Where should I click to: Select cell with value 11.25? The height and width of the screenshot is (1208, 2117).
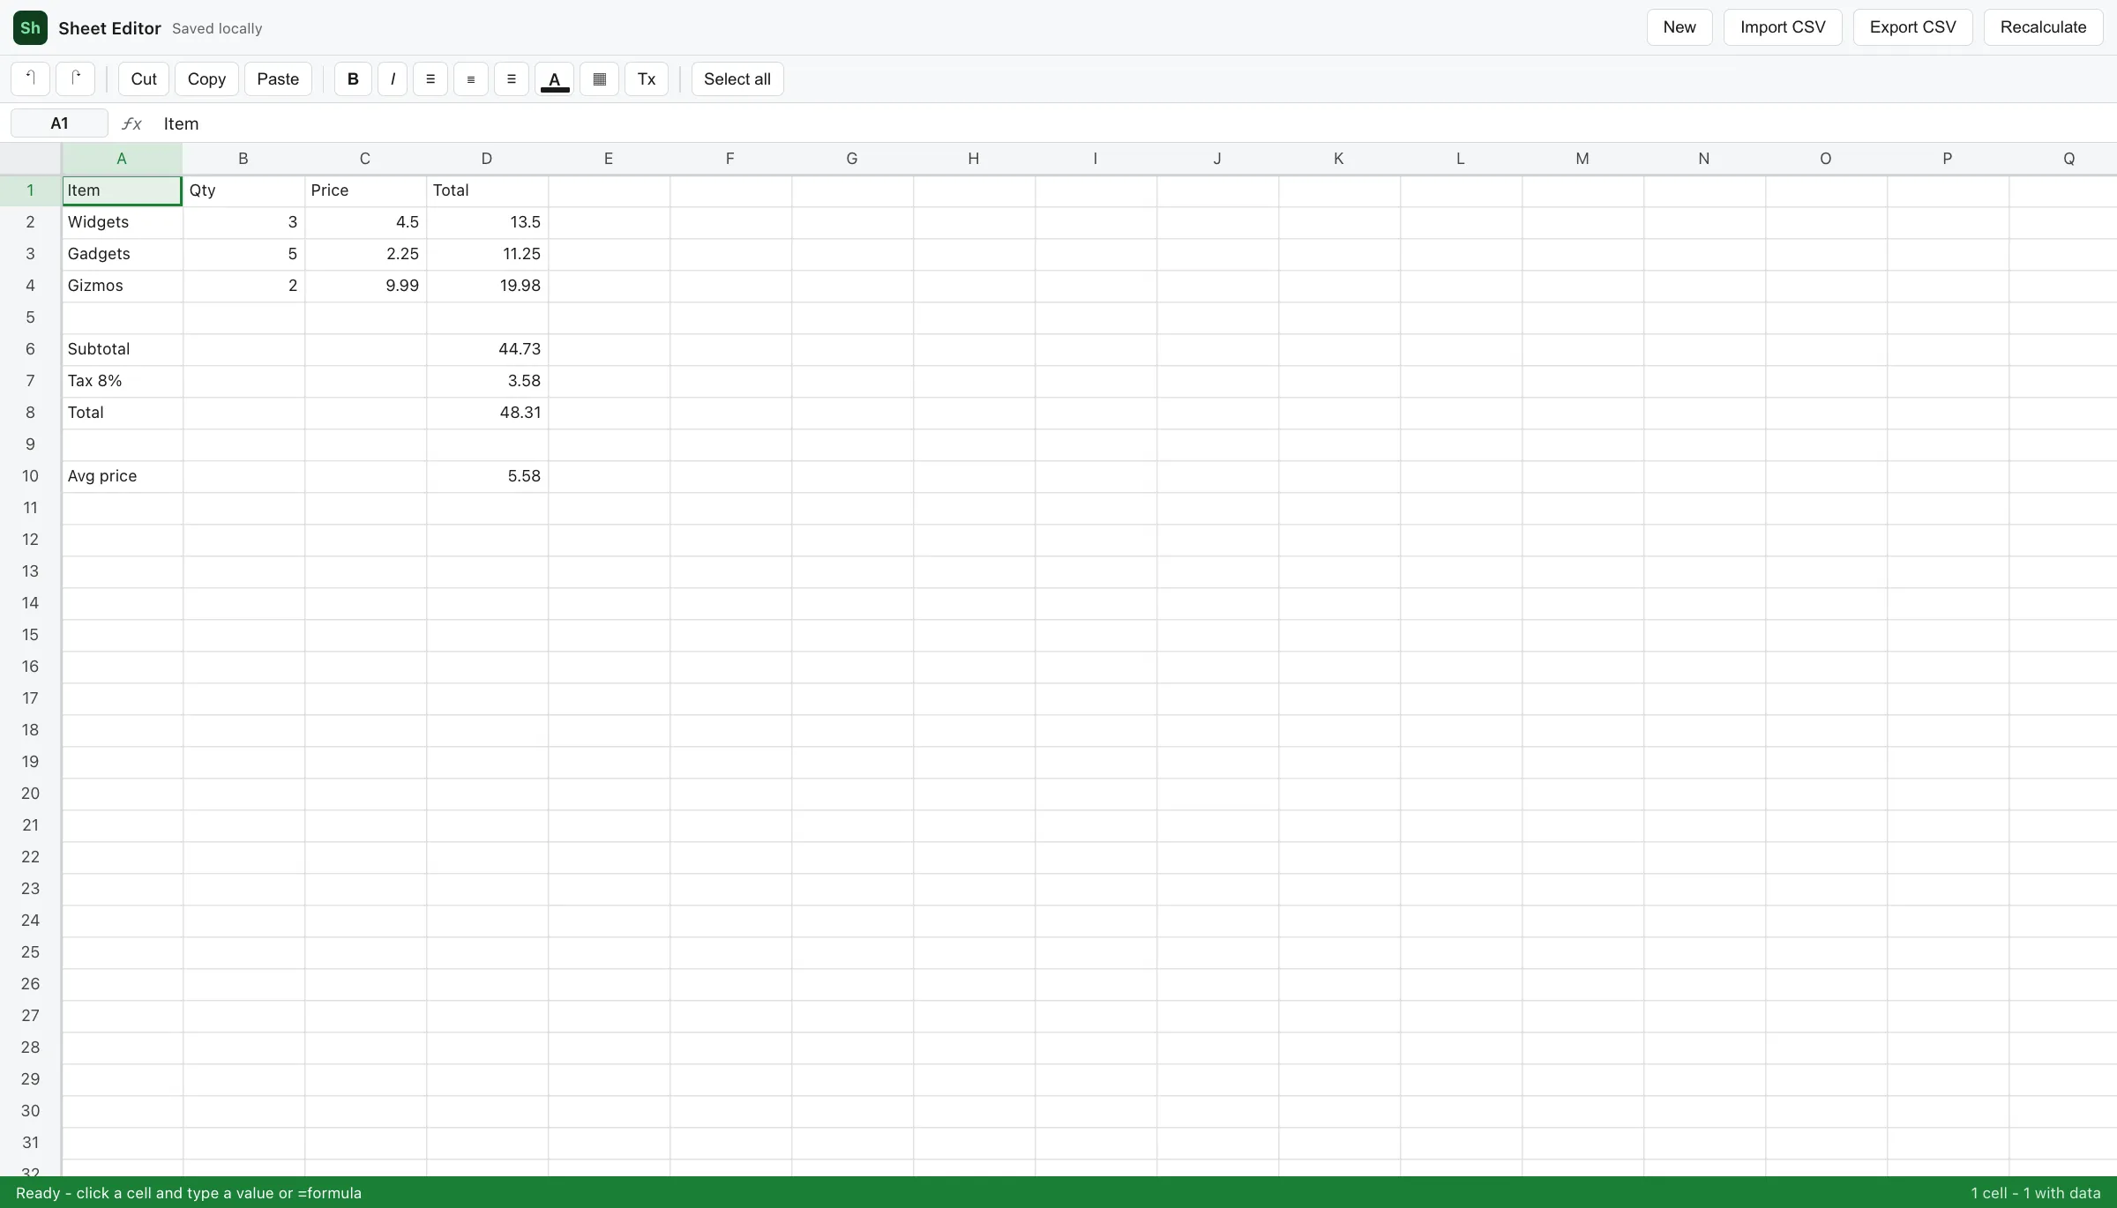pos(487,254)
